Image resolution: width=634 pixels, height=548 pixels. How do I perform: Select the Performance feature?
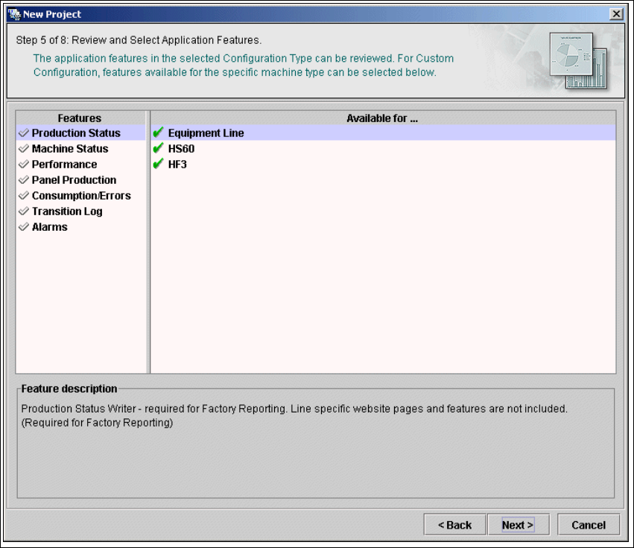tap(81, 165)
